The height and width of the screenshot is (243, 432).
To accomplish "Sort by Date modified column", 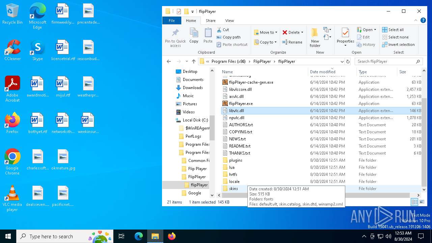I will click(x=332, y=72).
